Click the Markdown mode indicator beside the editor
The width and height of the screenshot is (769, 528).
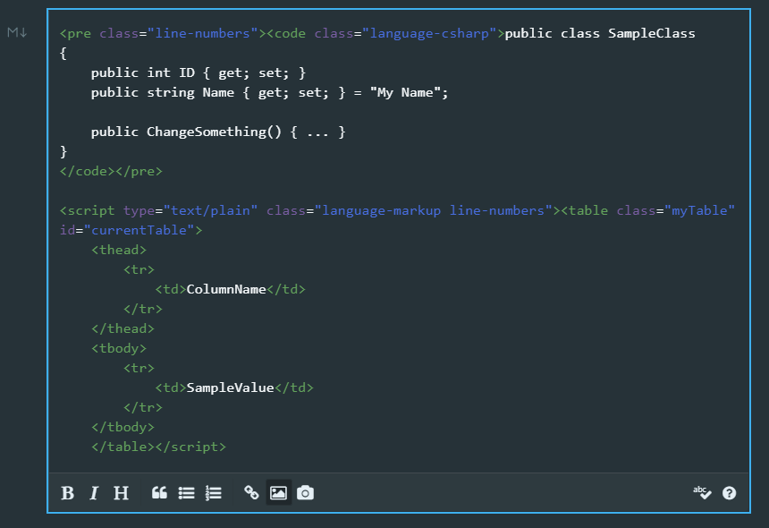tap(17, 32)
